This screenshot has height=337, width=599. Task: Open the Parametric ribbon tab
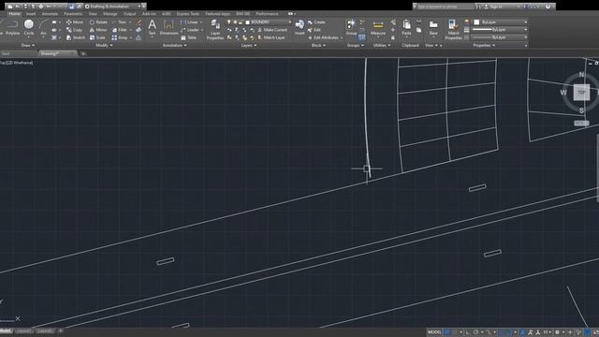73,14
